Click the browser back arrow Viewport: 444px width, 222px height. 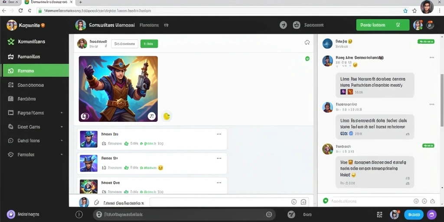(3, 11)
